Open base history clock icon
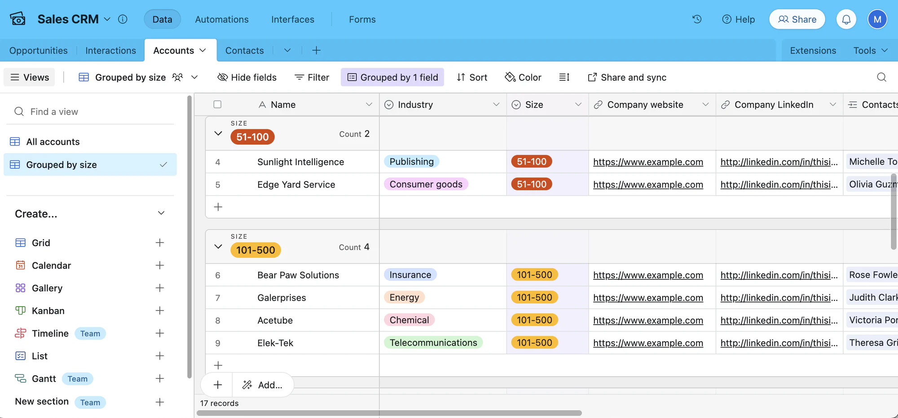Image resolution: width=898 pixels, height=418 pixels. coord(697,19)
